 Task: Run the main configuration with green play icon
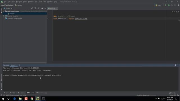point(166,5)
